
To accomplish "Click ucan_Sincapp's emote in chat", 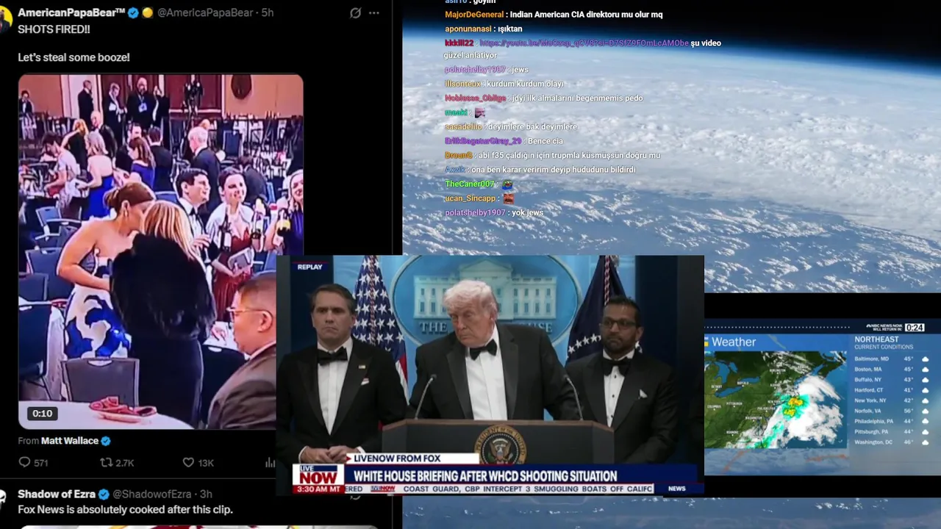I will click(x=508, y=198).
